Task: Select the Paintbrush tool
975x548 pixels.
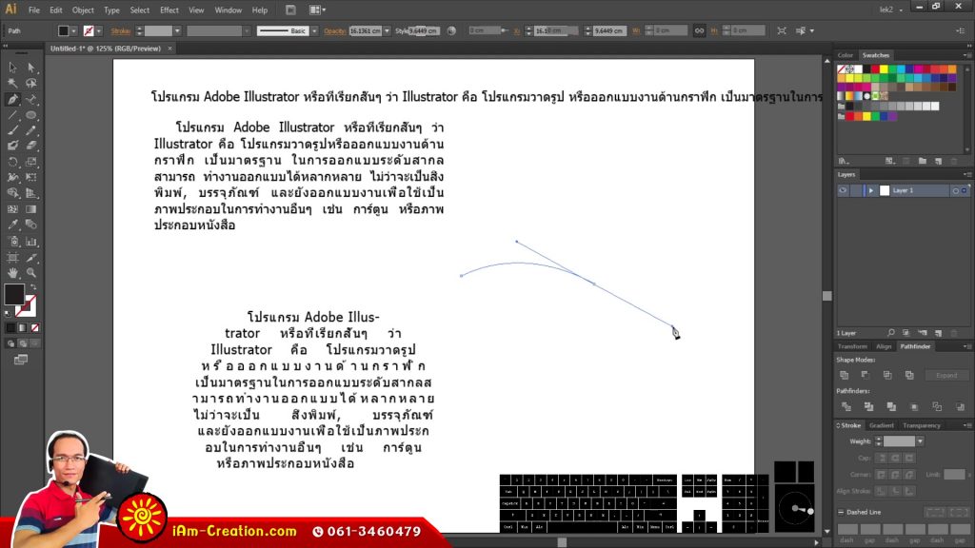Action: click(x=12, y=130)
